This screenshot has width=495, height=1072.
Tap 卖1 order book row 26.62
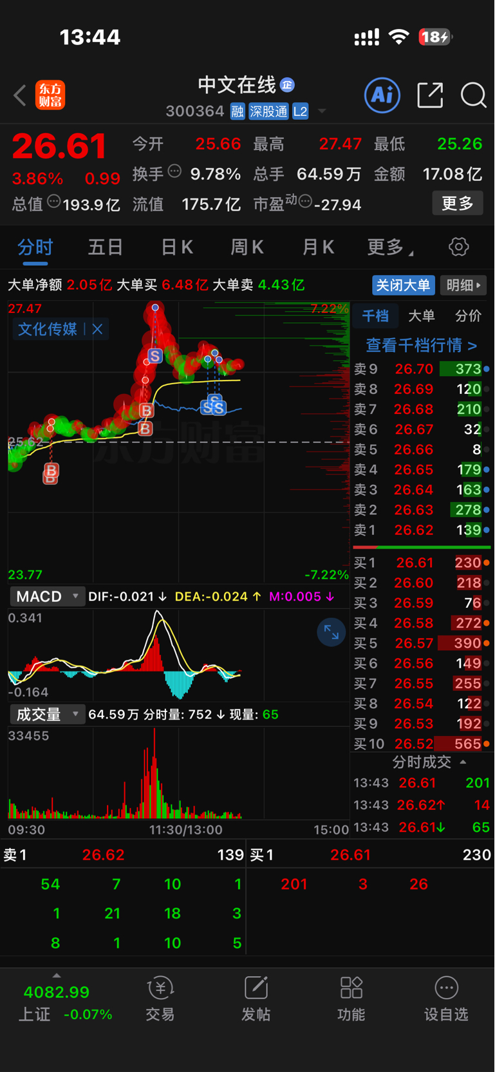pos(422,530)
